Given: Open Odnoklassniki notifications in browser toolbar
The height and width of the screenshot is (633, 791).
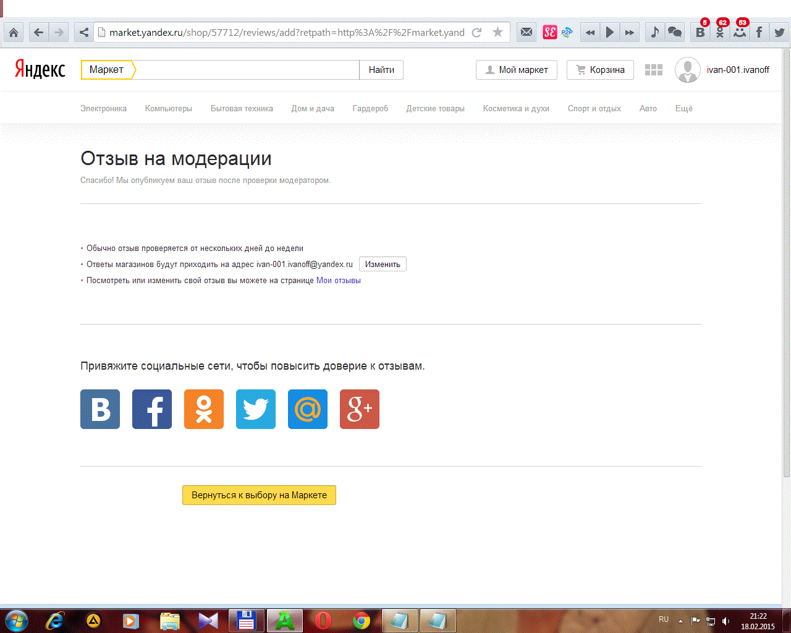Looking at the screenshot, I should (721, 31).
